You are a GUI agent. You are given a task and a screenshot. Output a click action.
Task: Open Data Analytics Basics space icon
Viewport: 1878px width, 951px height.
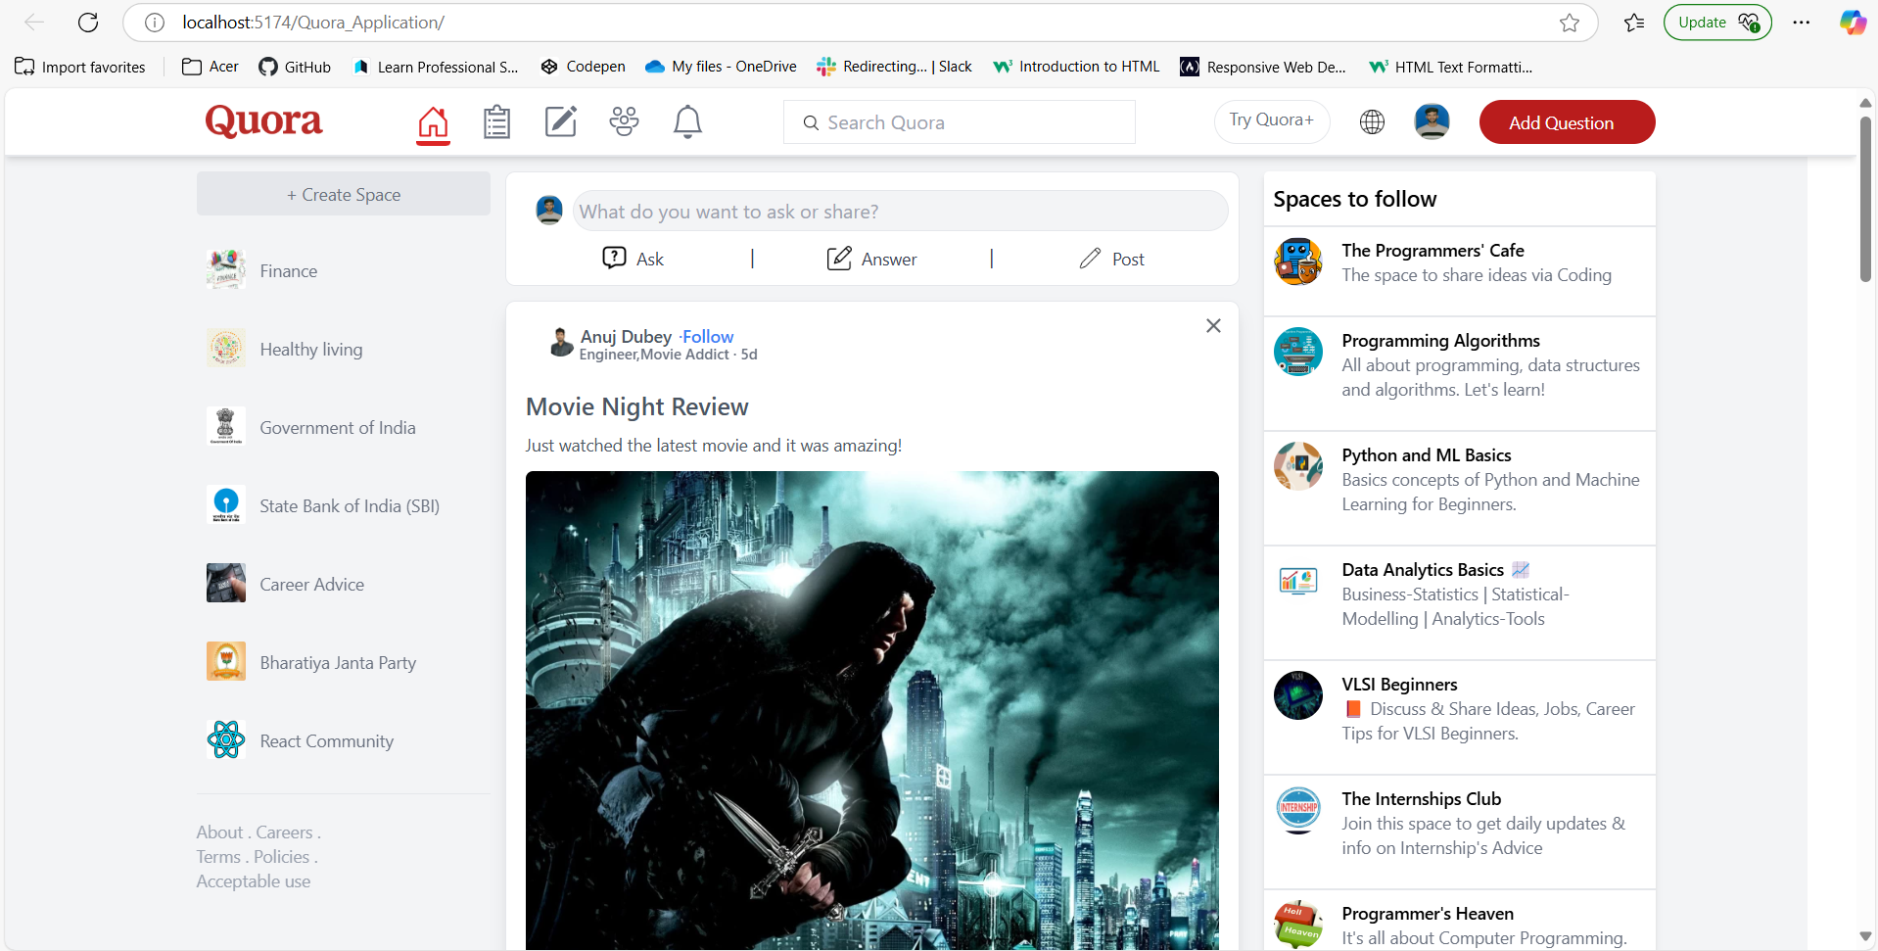click(1298, 581)
